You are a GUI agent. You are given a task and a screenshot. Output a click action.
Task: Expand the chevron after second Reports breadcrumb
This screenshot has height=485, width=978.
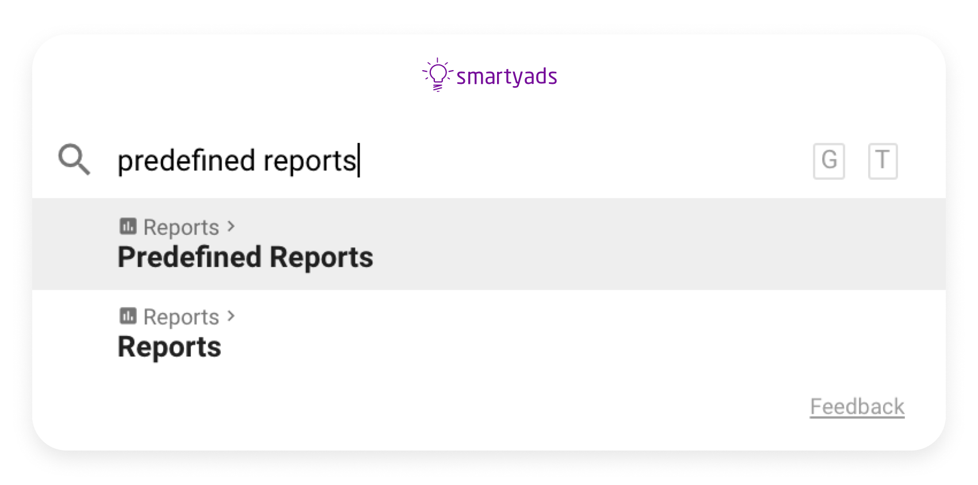231,316
